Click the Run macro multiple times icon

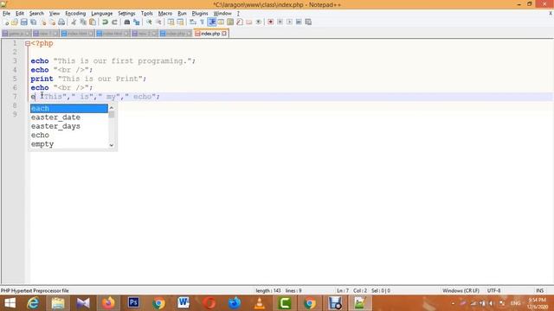point(299,22)
